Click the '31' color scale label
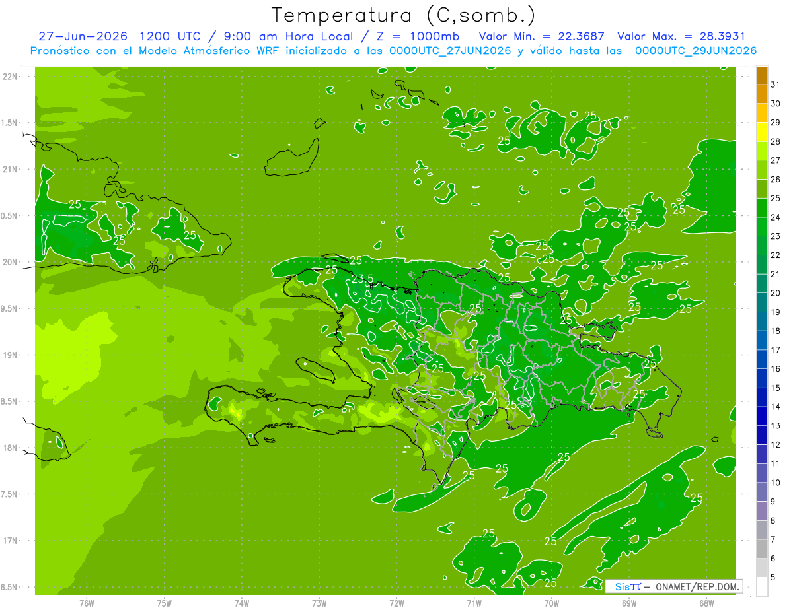Viewport: 793px width, 612px height. (776, 85)
